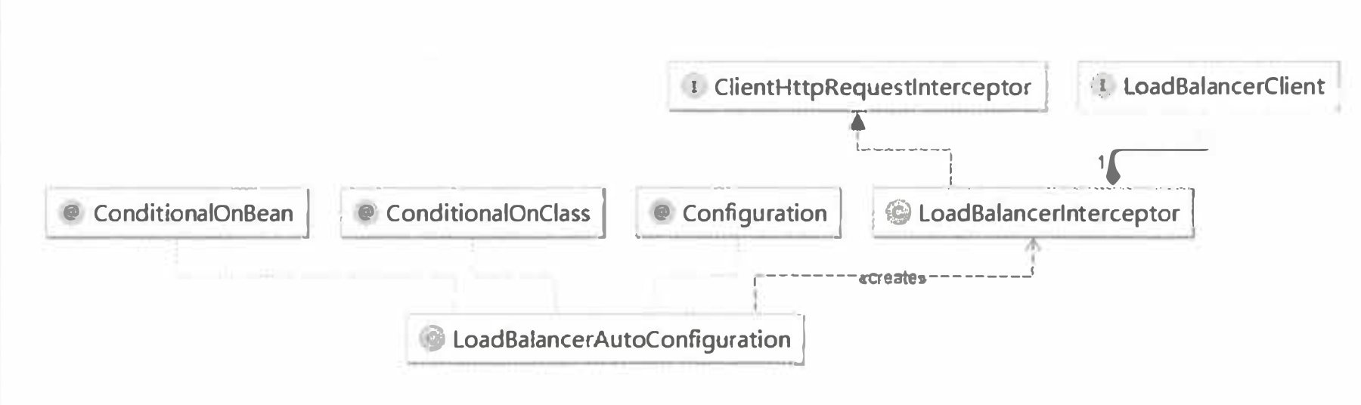This screenshot has width=1361, height=405.
Task: Click the ConditionalOnClass annotation icon
Action: 366,213
